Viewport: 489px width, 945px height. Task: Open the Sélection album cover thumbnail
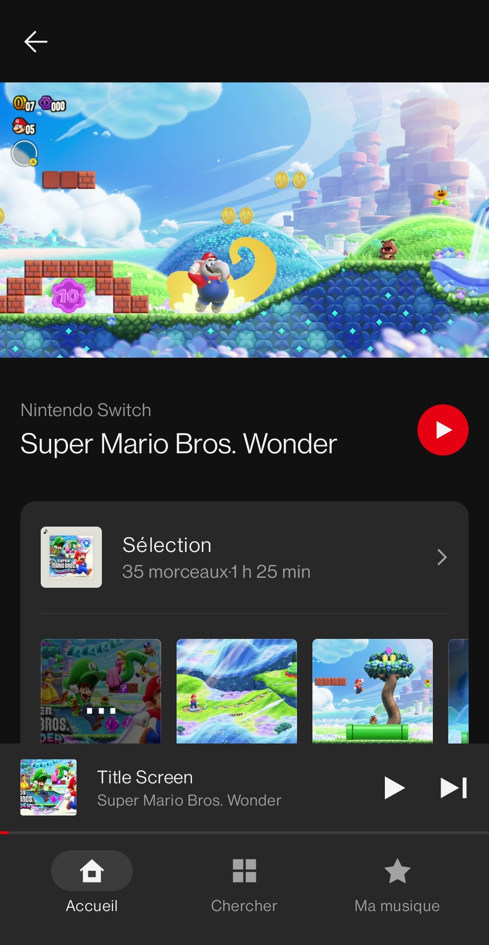pyautogui.click(x=71, y=557)
